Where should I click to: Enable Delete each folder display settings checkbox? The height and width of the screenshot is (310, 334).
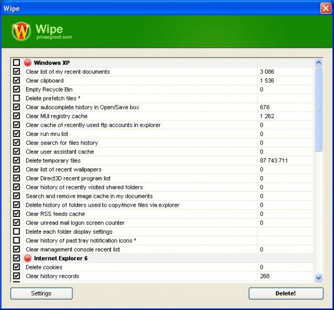pyautogui.click(x=16, y=231)
